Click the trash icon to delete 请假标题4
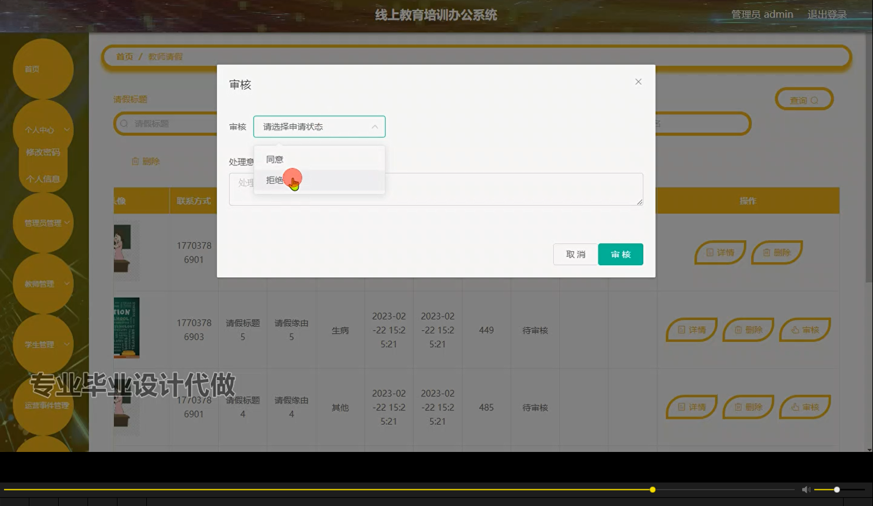 [x=739, y=407]
